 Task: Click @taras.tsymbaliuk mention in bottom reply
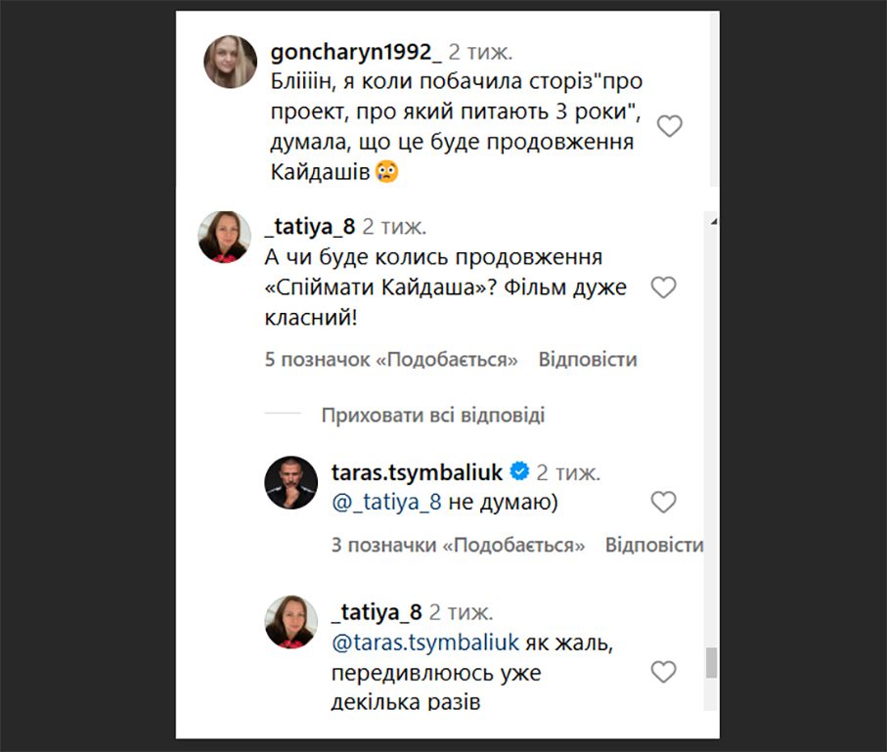point(424,644)
